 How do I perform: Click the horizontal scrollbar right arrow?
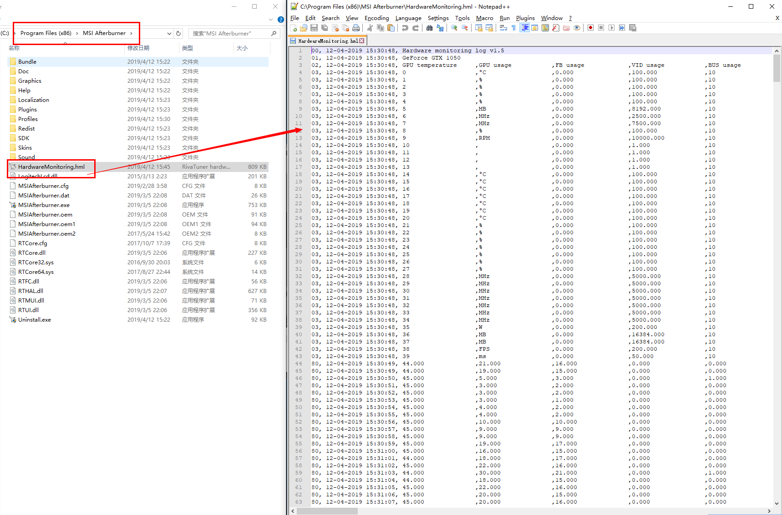(769, 511)
